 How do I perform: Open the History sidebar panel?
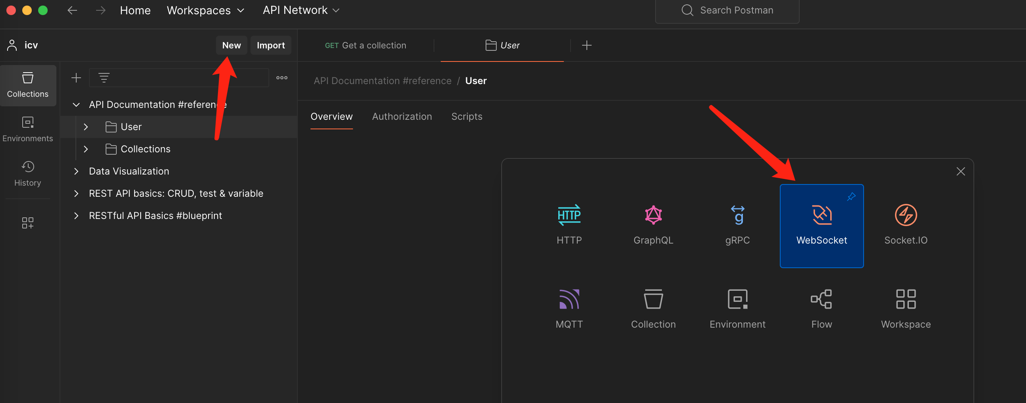click(27, 173)
